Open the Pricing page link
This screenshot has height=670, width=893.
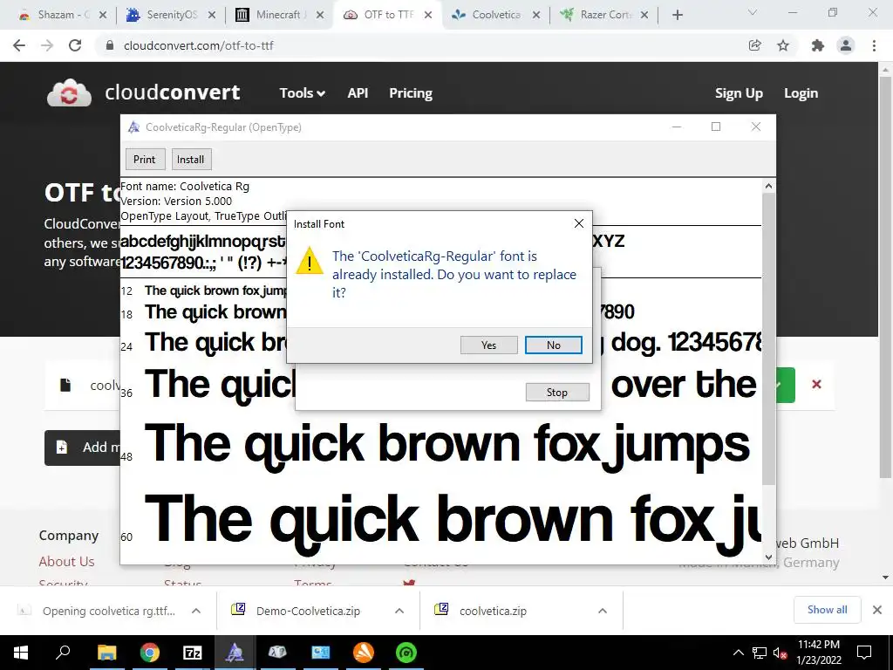point(411,92)
